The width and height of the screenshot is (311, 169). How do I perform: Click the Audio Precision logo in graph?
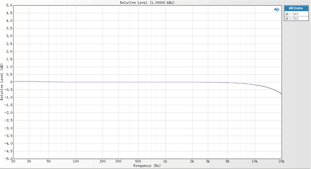click(x=276, y=10)
